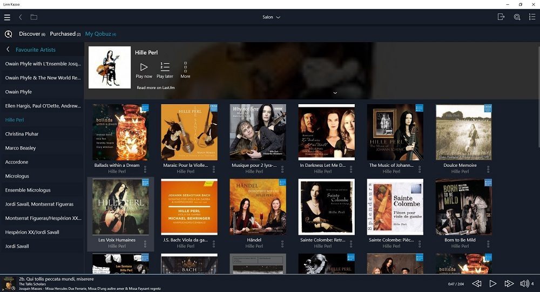540x292 pixels.
Task: Click the volume speaker icon
Action: (x=524, y=283)
